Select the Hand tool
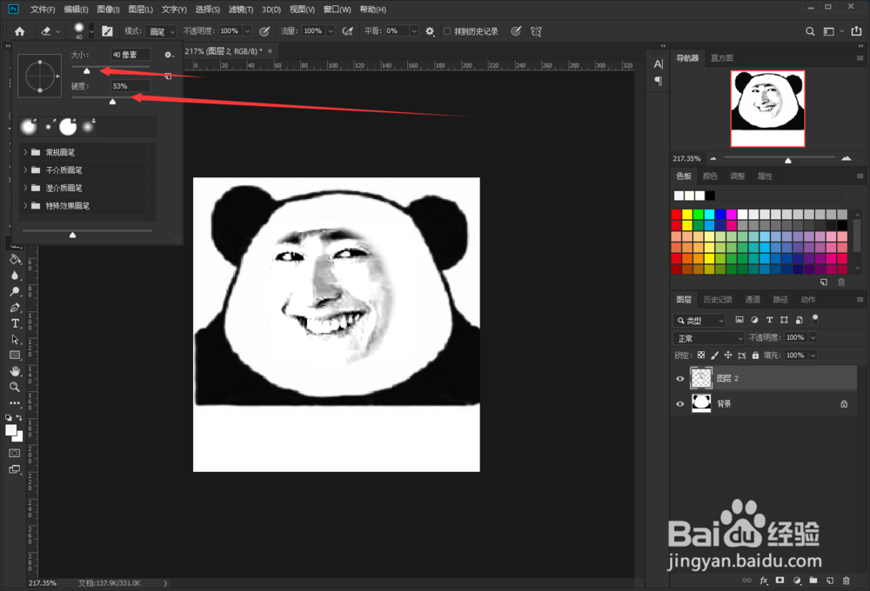 [x=15, y=371]
